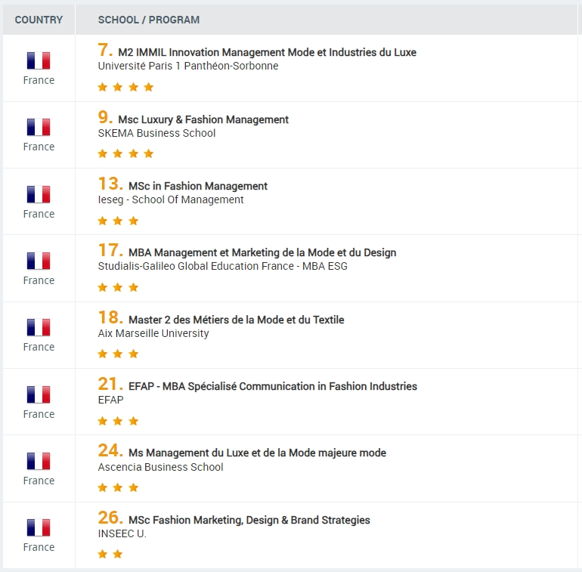Click the France flag beside Ascencia Business School
Viewport: 582px width, 572px height.
[39, 461]
